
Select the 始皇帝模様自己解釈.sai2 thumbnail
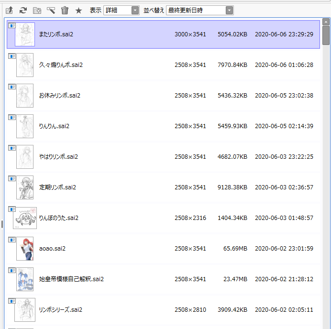pos(25,279)
